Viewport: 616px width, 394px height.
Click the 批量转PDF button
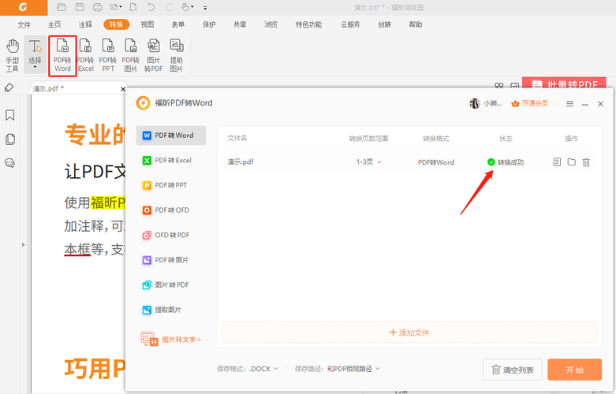click(564, 84)
